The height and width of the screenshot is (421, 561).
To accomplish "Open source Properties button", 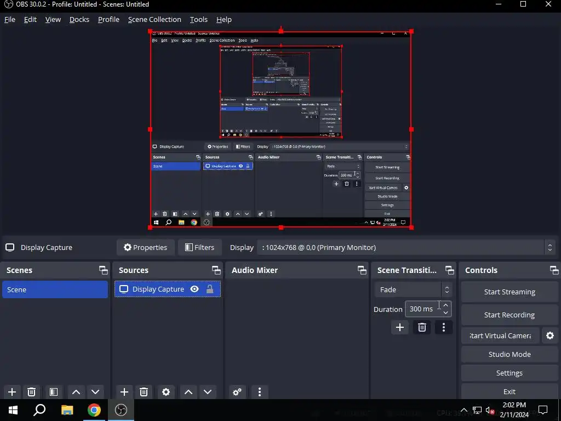I will pyautogui.click(x=146, y=247).
